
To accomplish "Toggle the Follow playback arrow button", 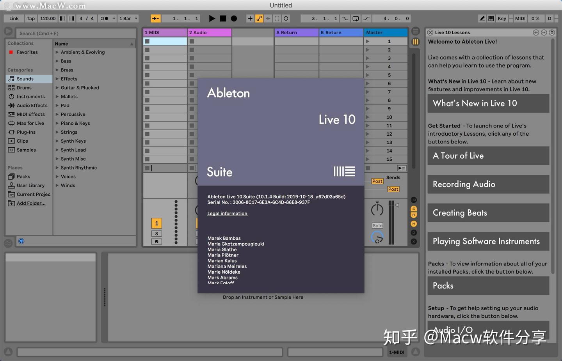I will (156, 18).
